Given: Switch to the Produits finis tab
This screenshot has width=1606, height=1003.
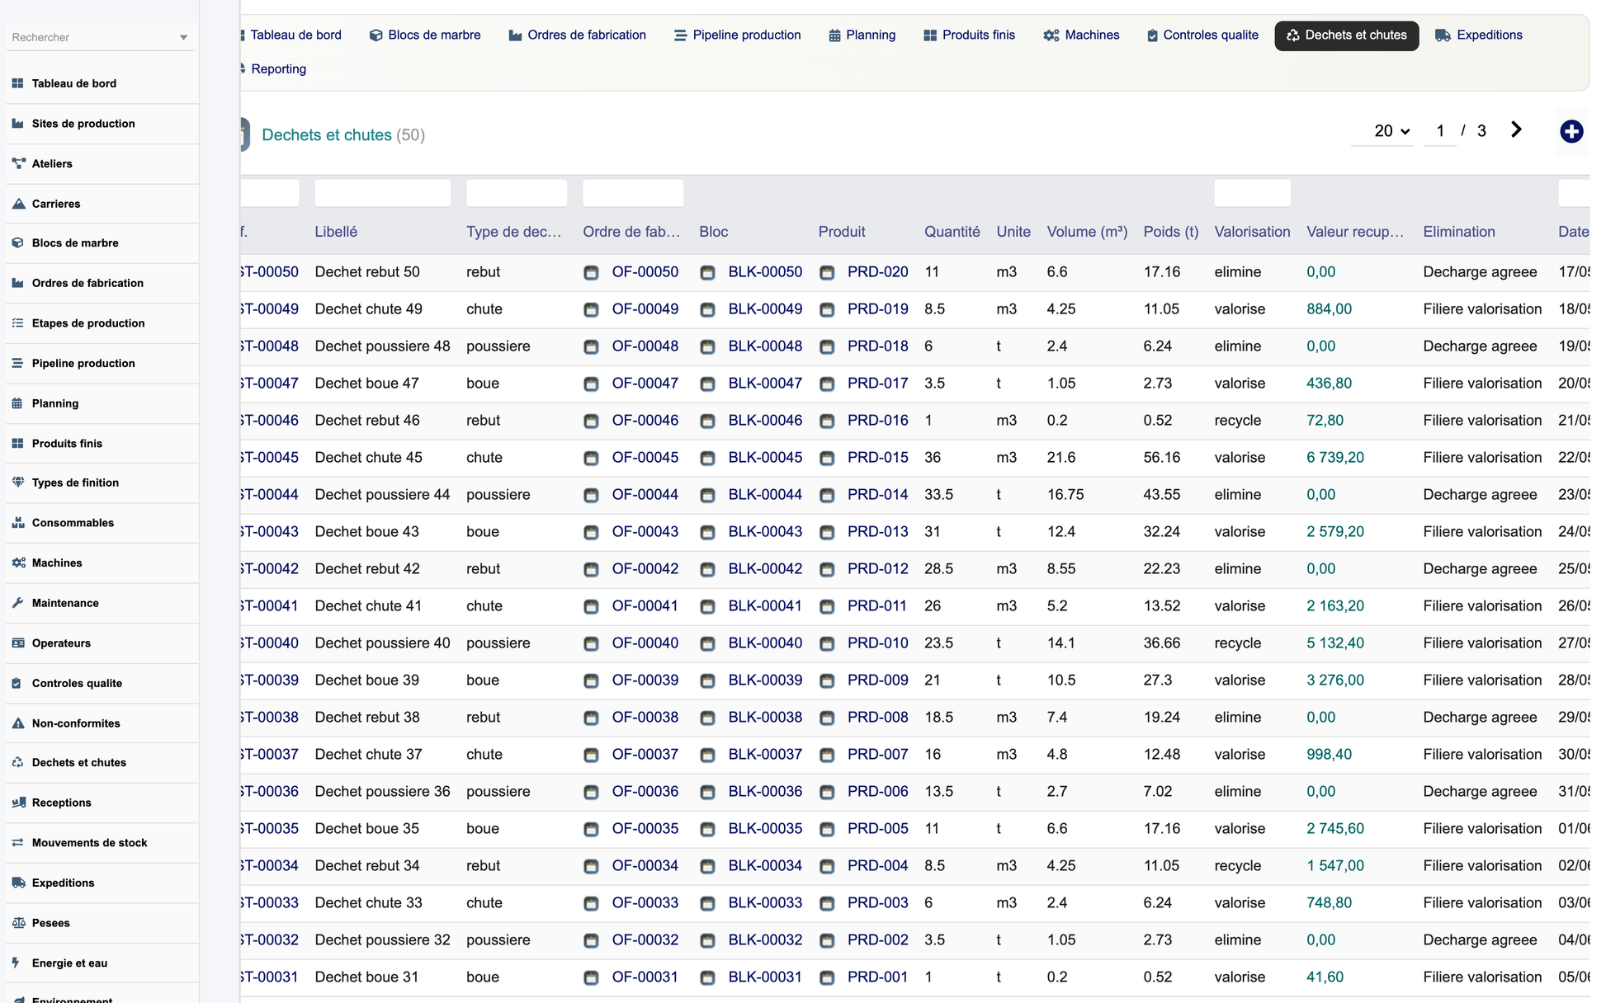Looking at the screenshot, I should tap(970, 35).
